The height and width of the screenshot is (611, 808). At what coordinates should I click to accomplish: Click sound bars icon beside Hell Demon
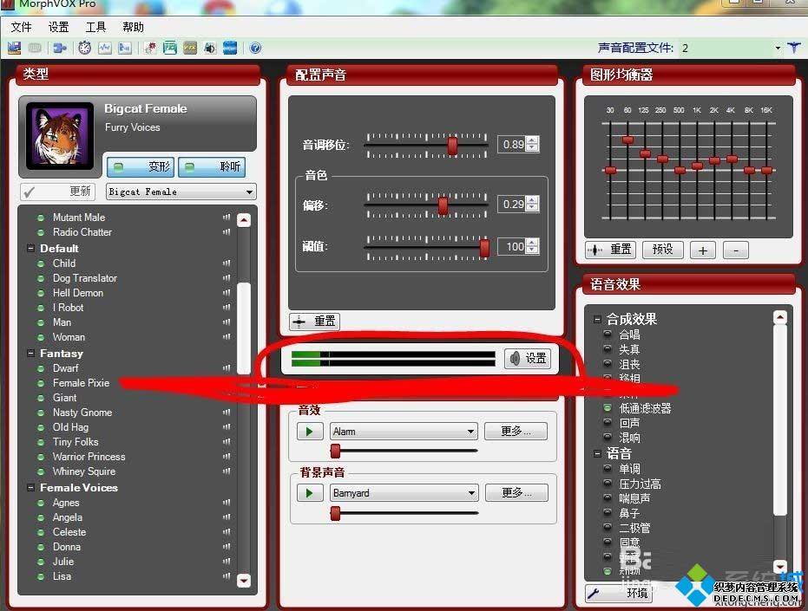click(227, 293)
